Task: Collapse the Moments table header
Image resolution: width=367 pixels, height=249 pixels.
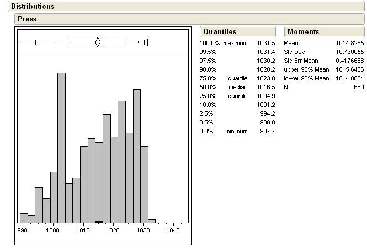Action: 303,32
